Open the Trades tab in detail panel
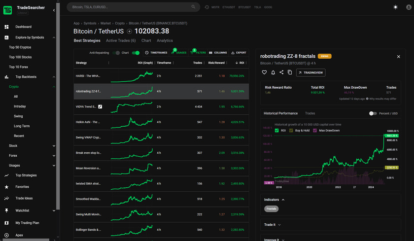The image size is (414, 241). pos(310,113)
